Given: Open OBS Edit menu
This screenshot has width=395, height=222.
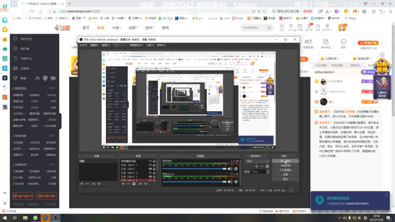Looking at the screenshot, I should tap(94, 45).
